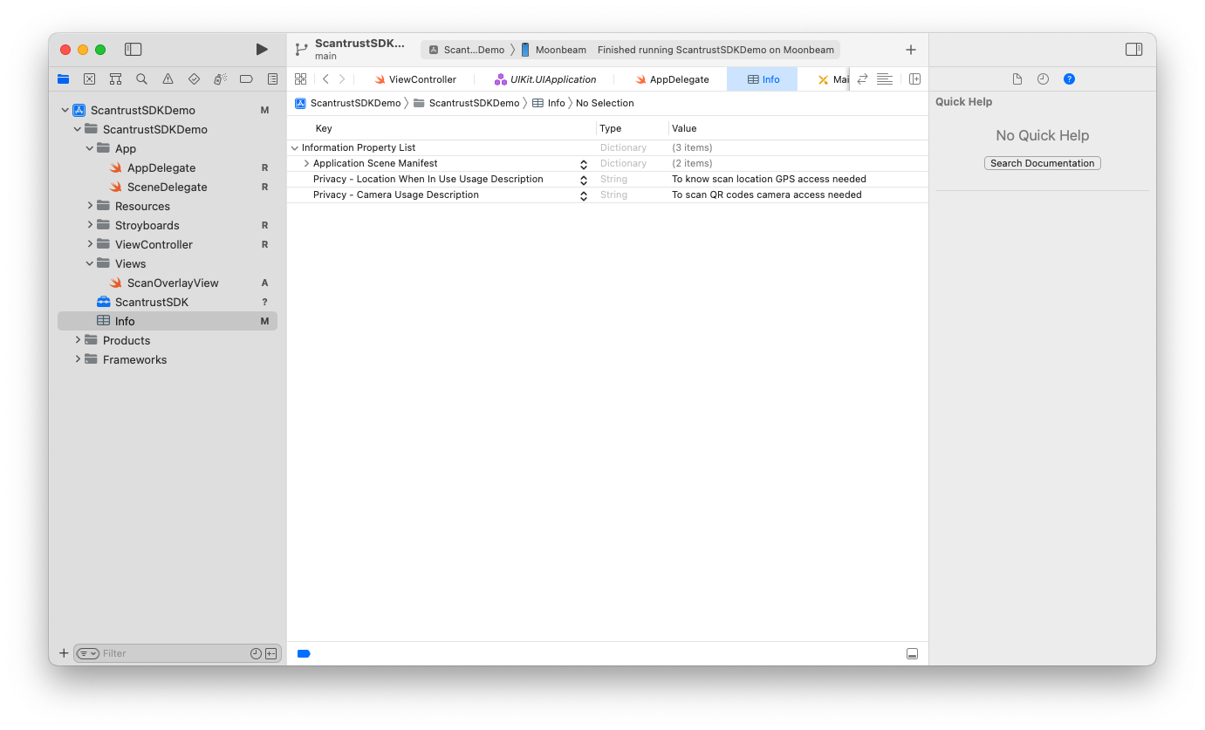1205x730 pixels.
Task: Click ScantrustSDKDemo project in jump bar
Action: [x=347, y=103]
